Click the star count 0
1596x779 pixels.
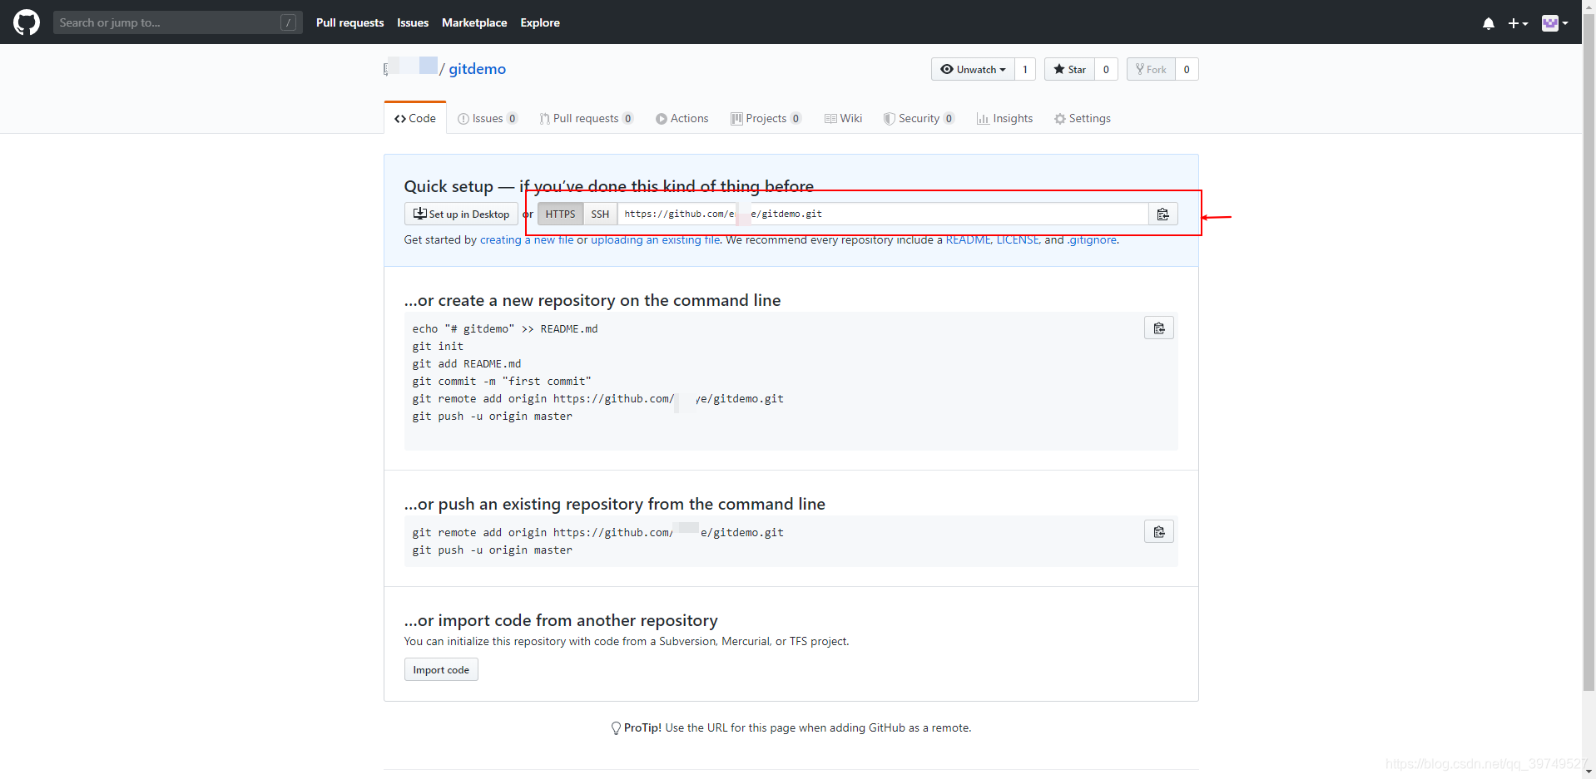pyautogui.click(x=1106, y=69)
